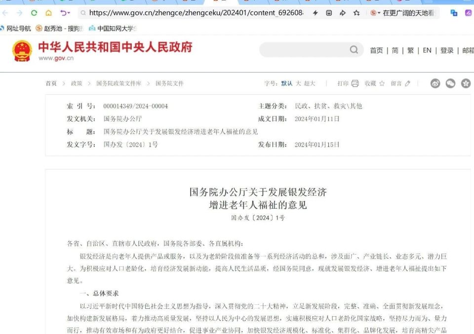This screenshot has width=474, height=334.
Task: Print the document with the printer icon
Action: [x=355, y=83]
